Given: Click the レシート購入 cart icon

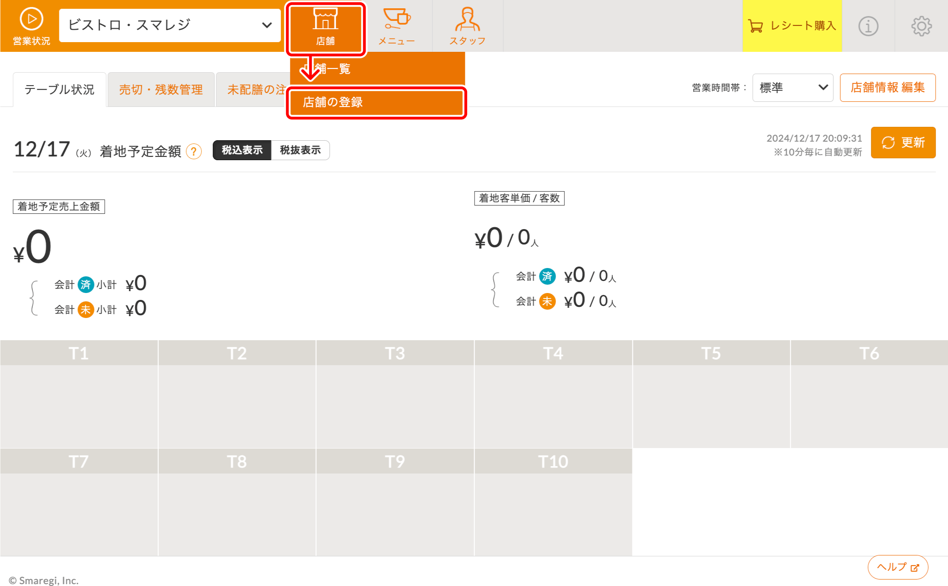Looking at the screenshot, I should click(755, 26).
